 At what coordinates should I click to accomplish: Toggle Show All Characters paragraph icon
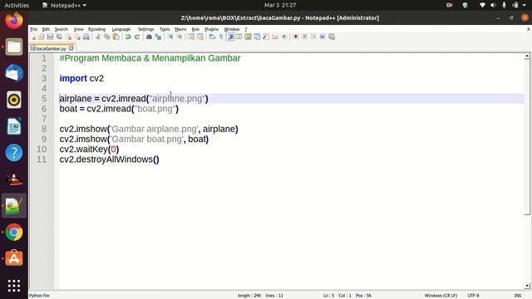coord(221,37)
